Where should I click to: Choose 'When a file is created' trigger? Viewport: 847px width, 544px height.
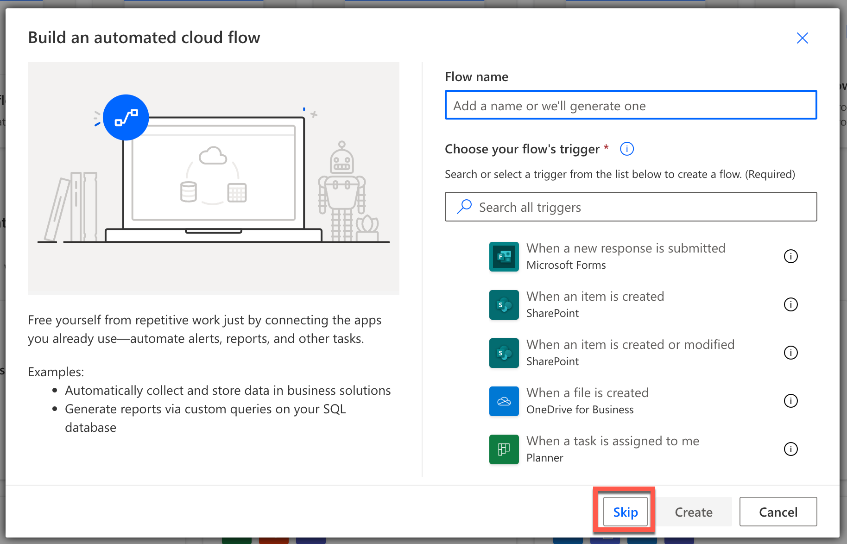pyautogui.click(x=587, y=393)
